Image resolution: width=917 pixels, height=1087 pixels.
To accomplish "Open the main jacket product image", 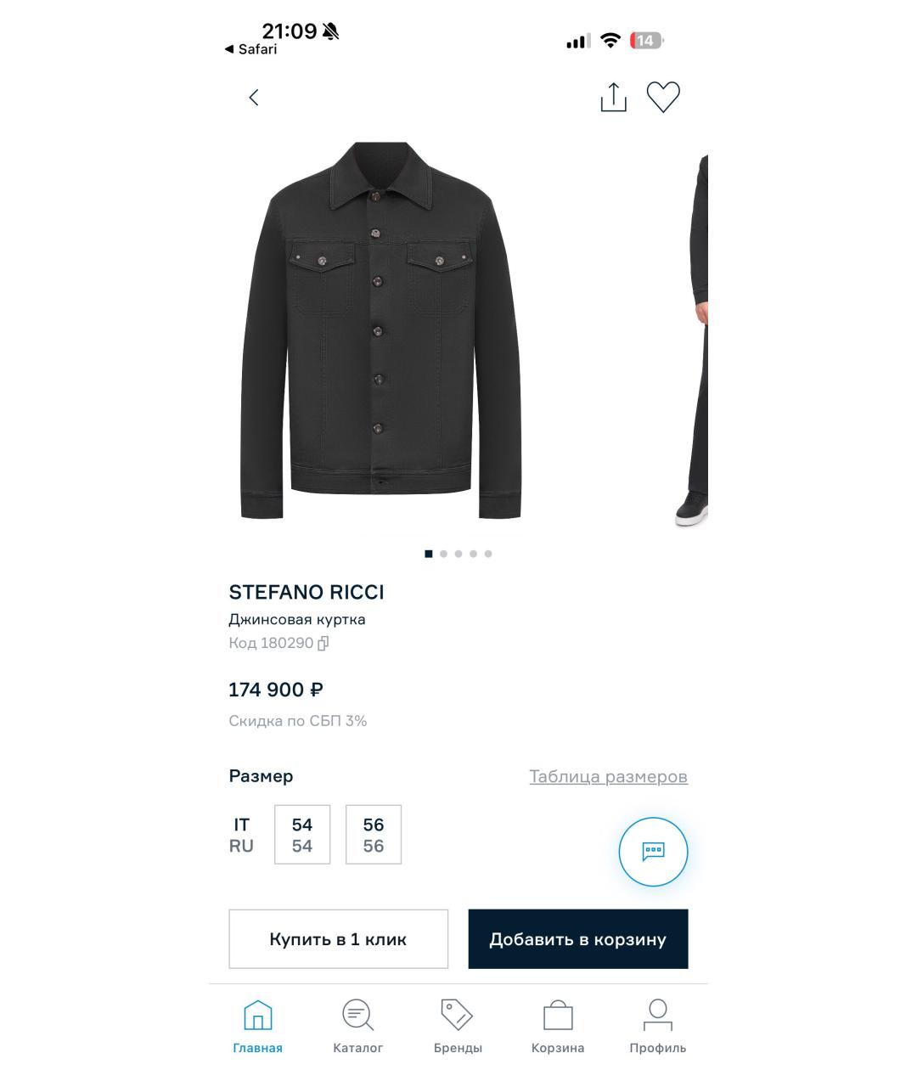I will pos(381,330).
